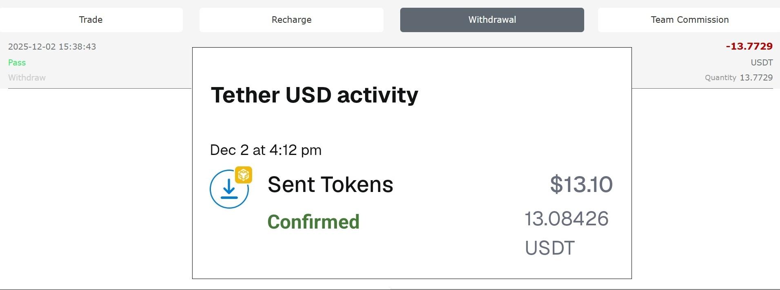780x290 pixels.
Task: Switch to the Recharge tab
Action: coord(291,20)
